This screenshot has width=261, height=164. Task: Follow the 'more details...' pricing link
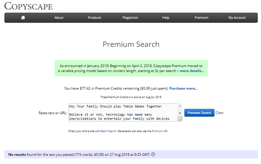[x=192, y=71]
